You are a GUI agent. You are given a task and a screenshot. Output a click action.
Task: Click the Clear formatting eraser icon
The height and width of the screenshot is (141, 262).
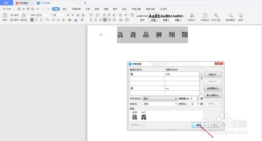pyautogui.click(x=78, y=15)
